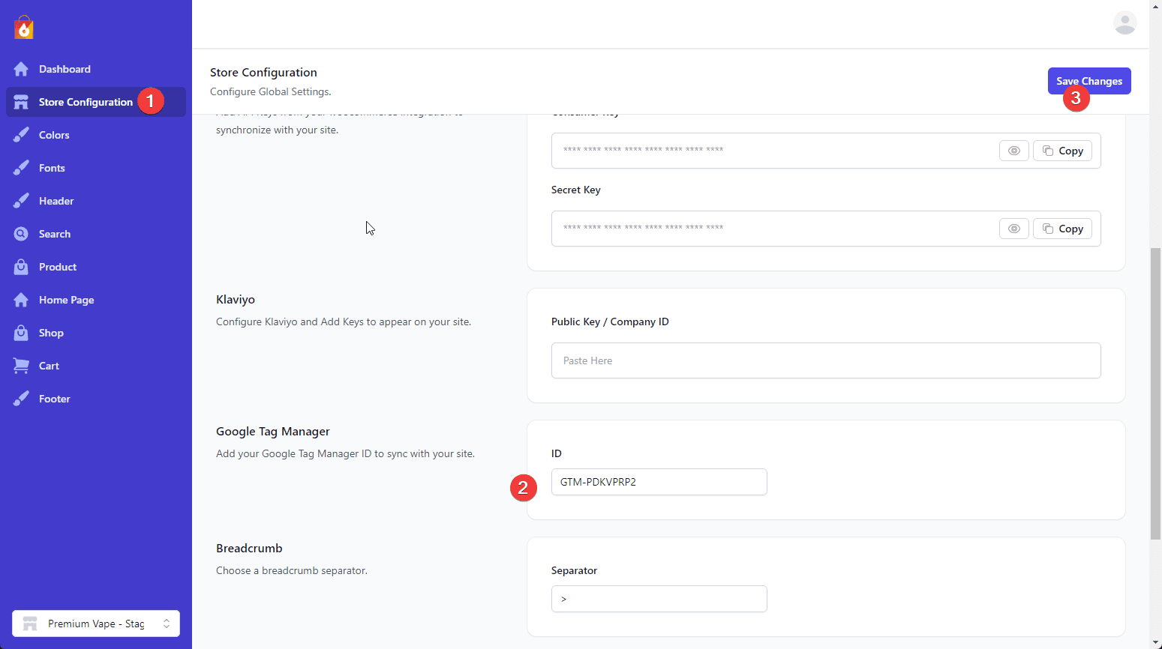This screenshot has height=649, width=1162.
Task: Click the Search magnifier icon in the sidebar
Action: pos(21,234)
